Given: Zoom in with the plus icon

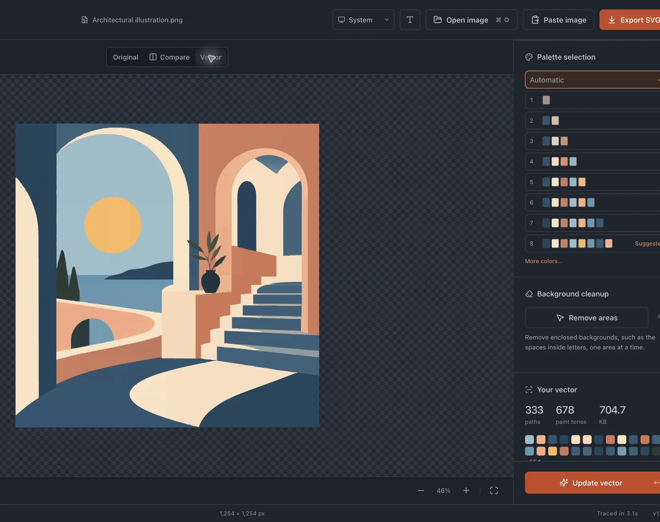Looking at the screenshot, I should point(466,491).
